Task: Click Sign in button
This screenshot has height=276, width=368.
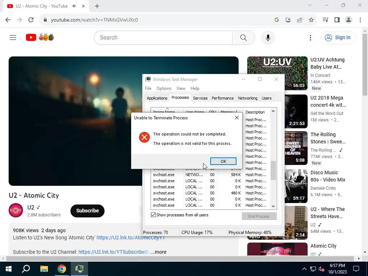Action: (338, 37)
